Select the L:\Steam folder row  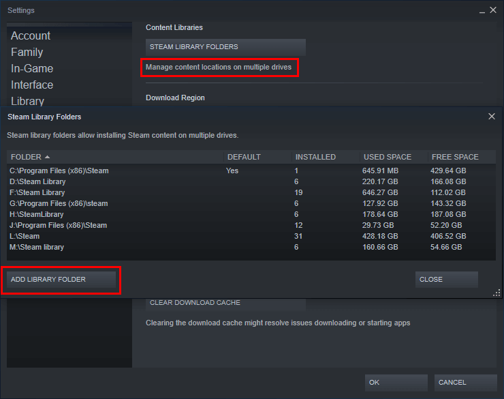pyautogui.click(x=251, y=236)
